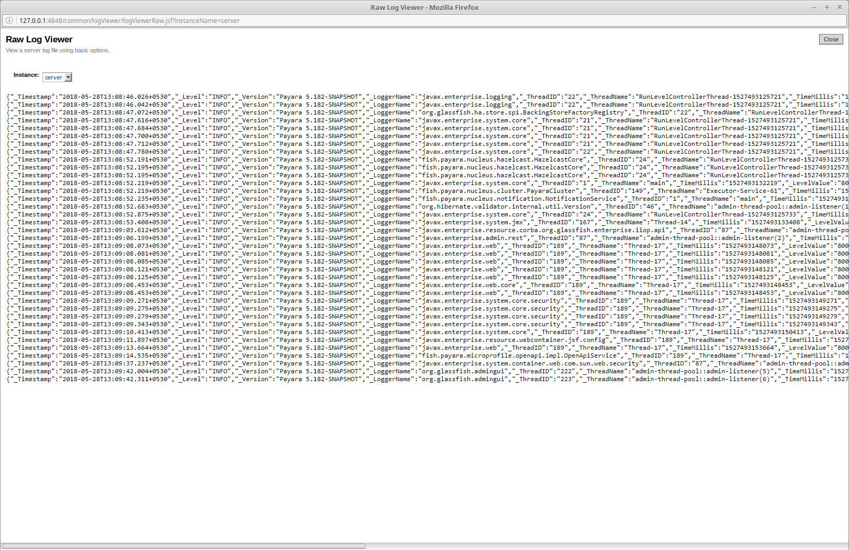Maximize the Raw Log Viewer window
The height and width of the screenshot is (550, 849).
[x=827, y=7]
